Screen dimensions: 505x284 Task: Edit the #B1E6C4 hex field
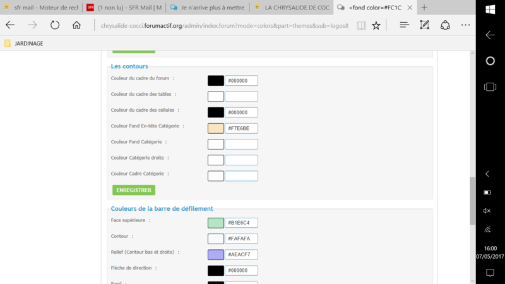pyautogui.click(x=241, y=223)
